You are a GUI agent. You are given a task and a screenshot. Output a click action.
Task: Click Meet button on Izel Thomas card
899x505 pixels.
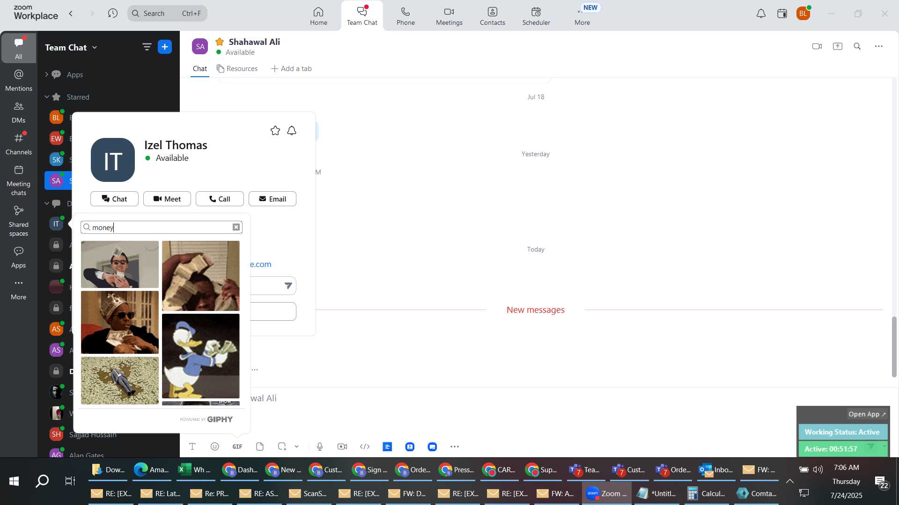[x=167, y=199]
